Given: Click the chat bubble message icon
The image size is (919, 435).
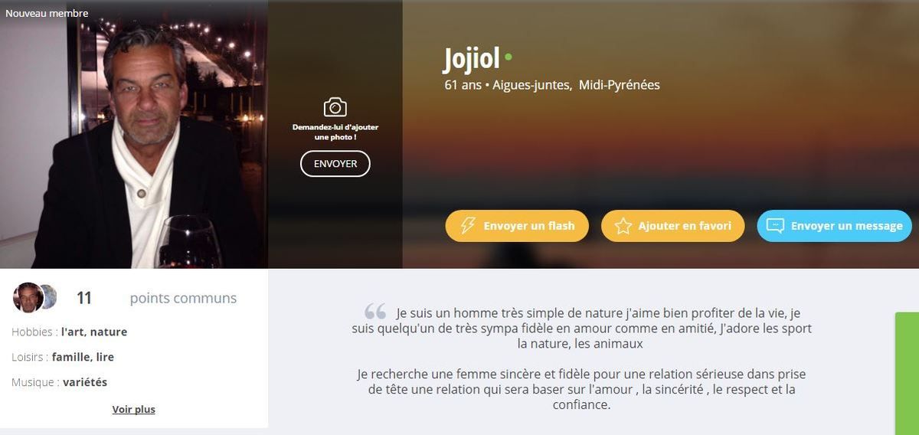Looking at the screenshot, I should point(775,226).
